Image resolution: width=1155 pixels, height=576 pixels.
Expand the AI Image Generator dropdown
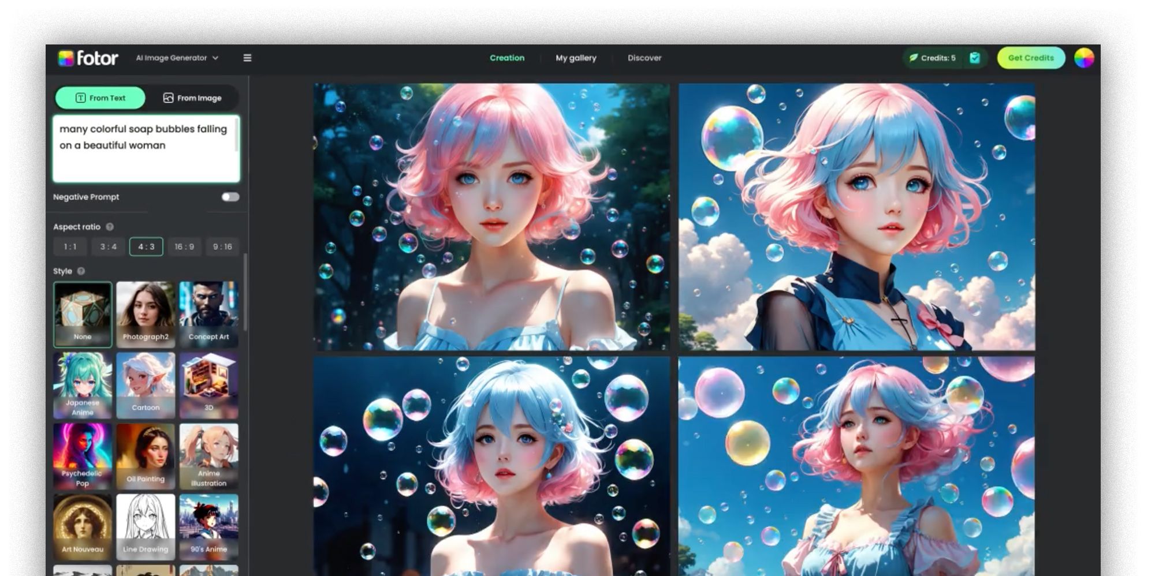177,58
